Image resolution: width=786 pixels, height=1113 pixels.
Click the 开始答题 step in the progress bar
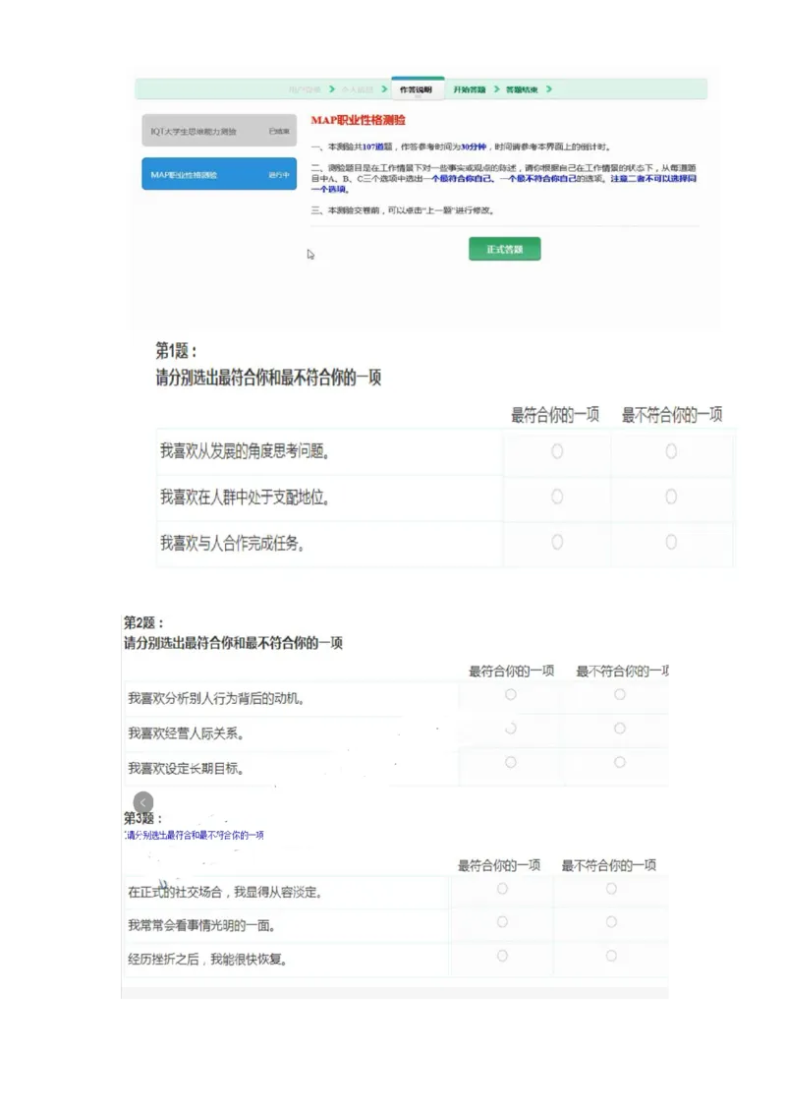pos(471,88)
